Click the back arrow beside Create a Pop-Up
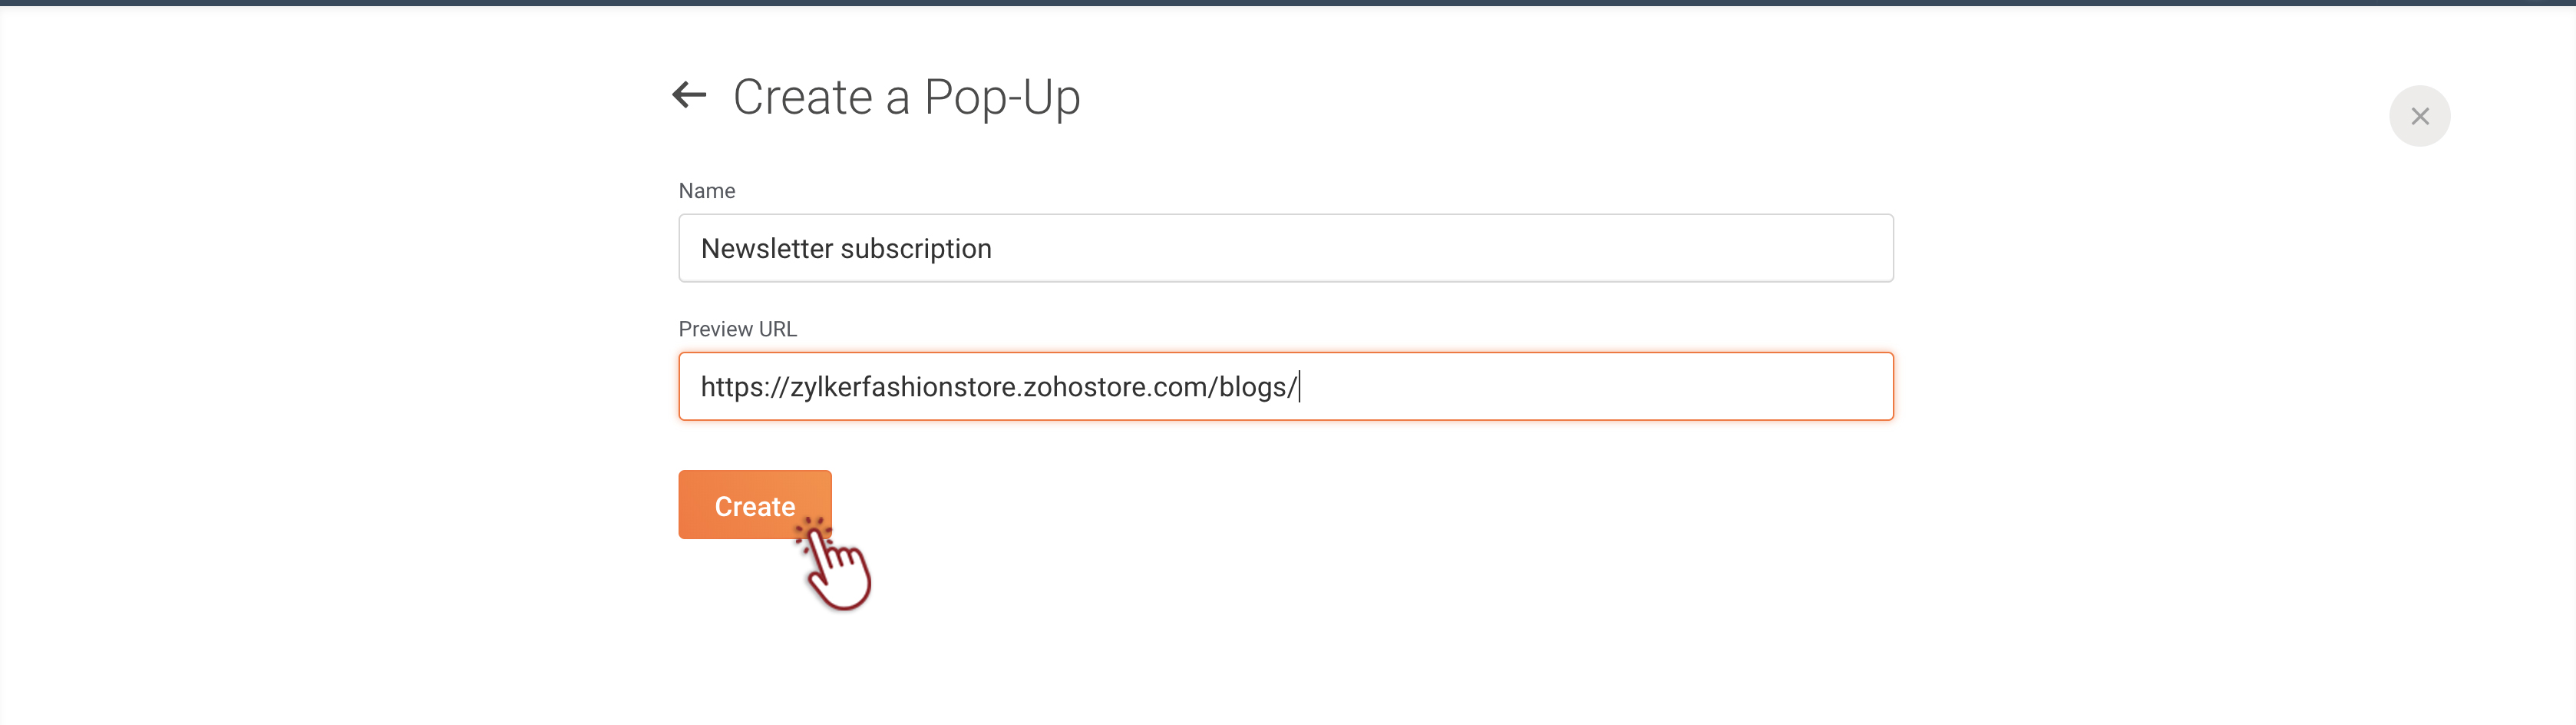 coord(689,96)
